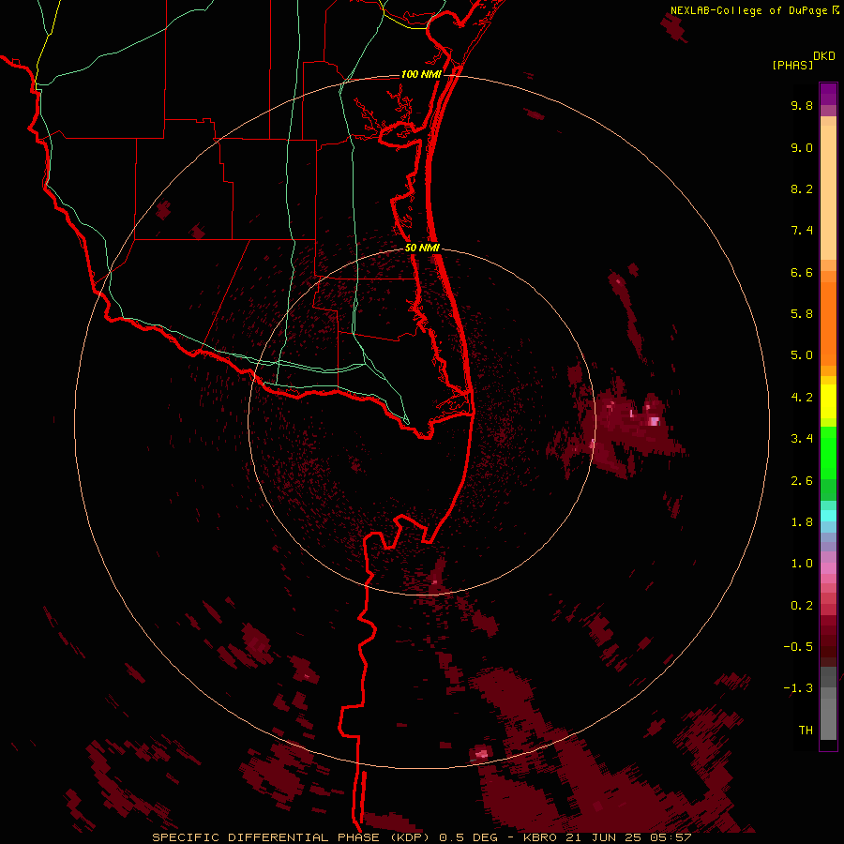Click the -1.3 value on the color scale
Screen dimensions: 844x844
click(x=798, y=688)
